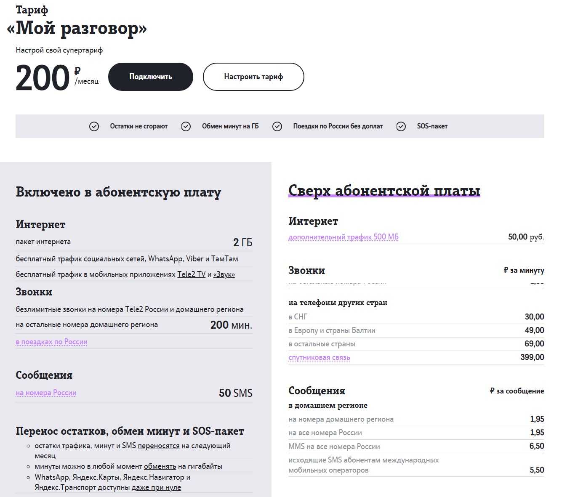Follow the 'обменять' minutes link
This screenshot has height=497, width=562.
(x=160, y=466)
